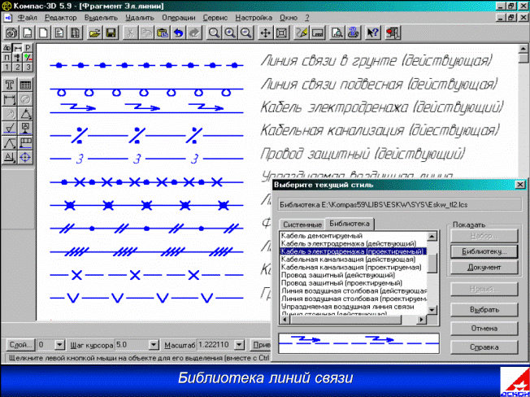Click the context help arrow-question icon

point(373,33)
